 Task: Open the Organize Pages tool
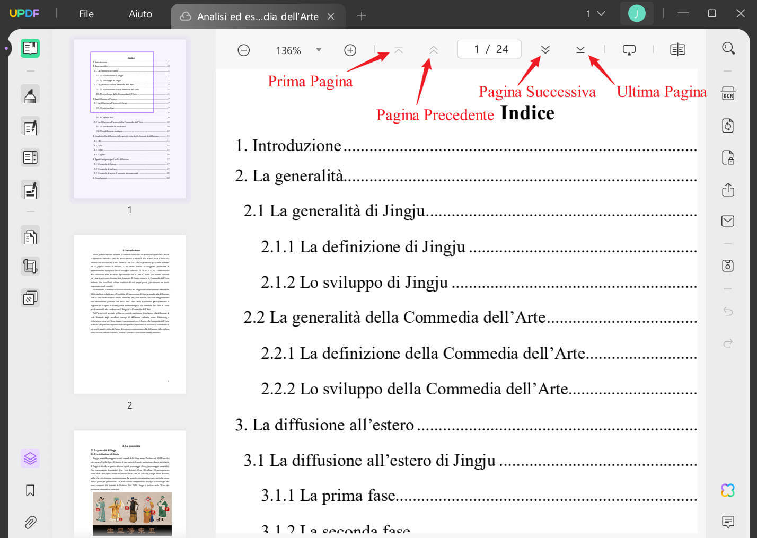30,236
